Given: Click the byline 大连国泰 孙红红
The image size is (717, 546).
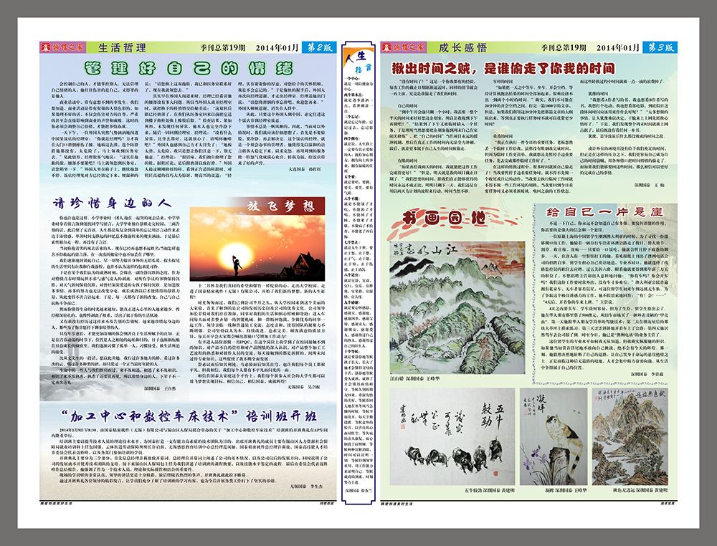Looking at the screenshot, I should click(x=305, y=169).
